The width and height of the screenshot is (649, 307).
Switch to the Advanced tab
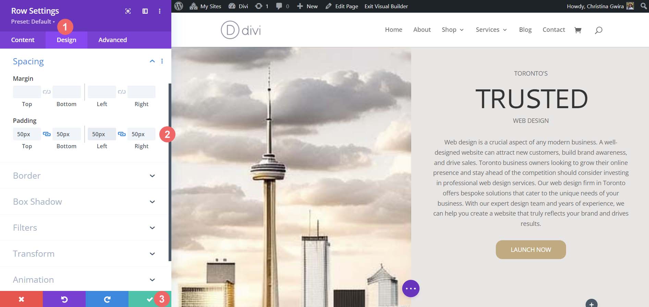pyautogui.click(x=112, y=40)
